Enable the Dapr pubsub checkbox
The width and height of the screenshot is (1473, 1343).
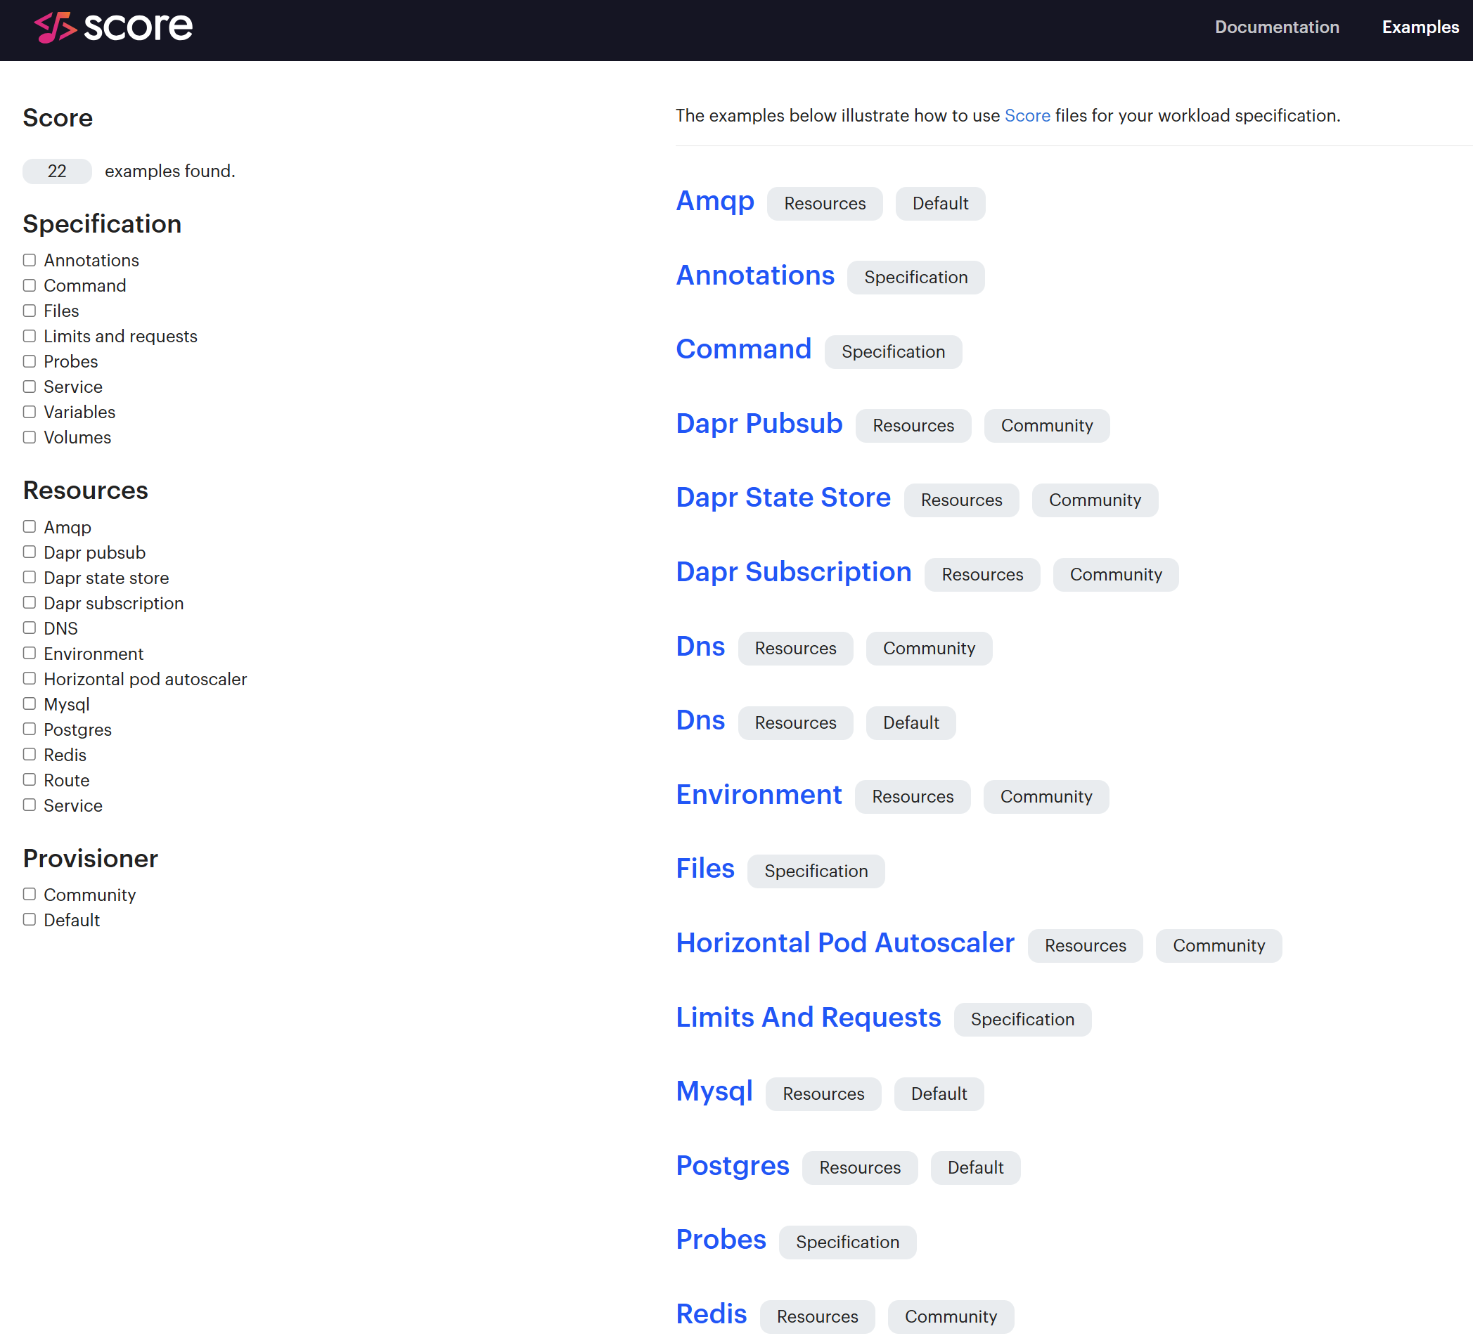pyautogui.click(x=30, y=552)
